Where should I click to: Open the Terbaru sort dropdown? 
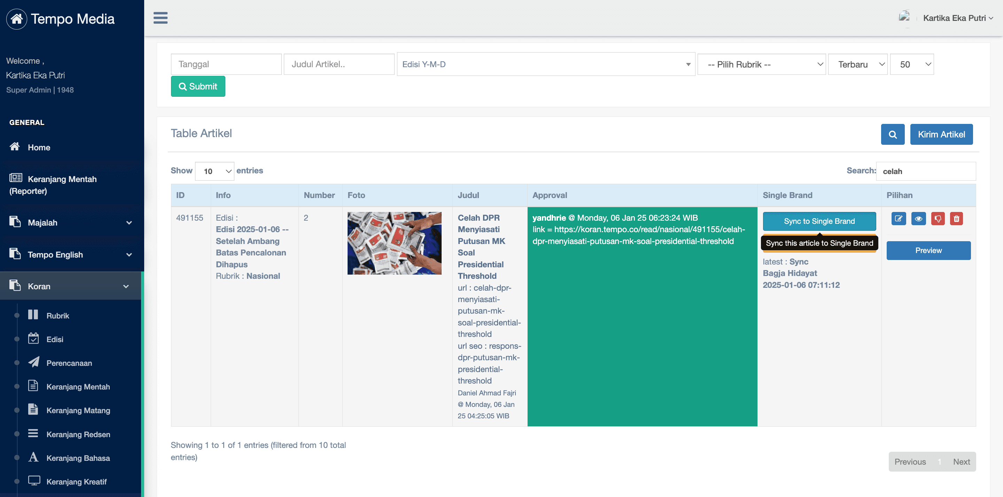click(x=858, y=64)
